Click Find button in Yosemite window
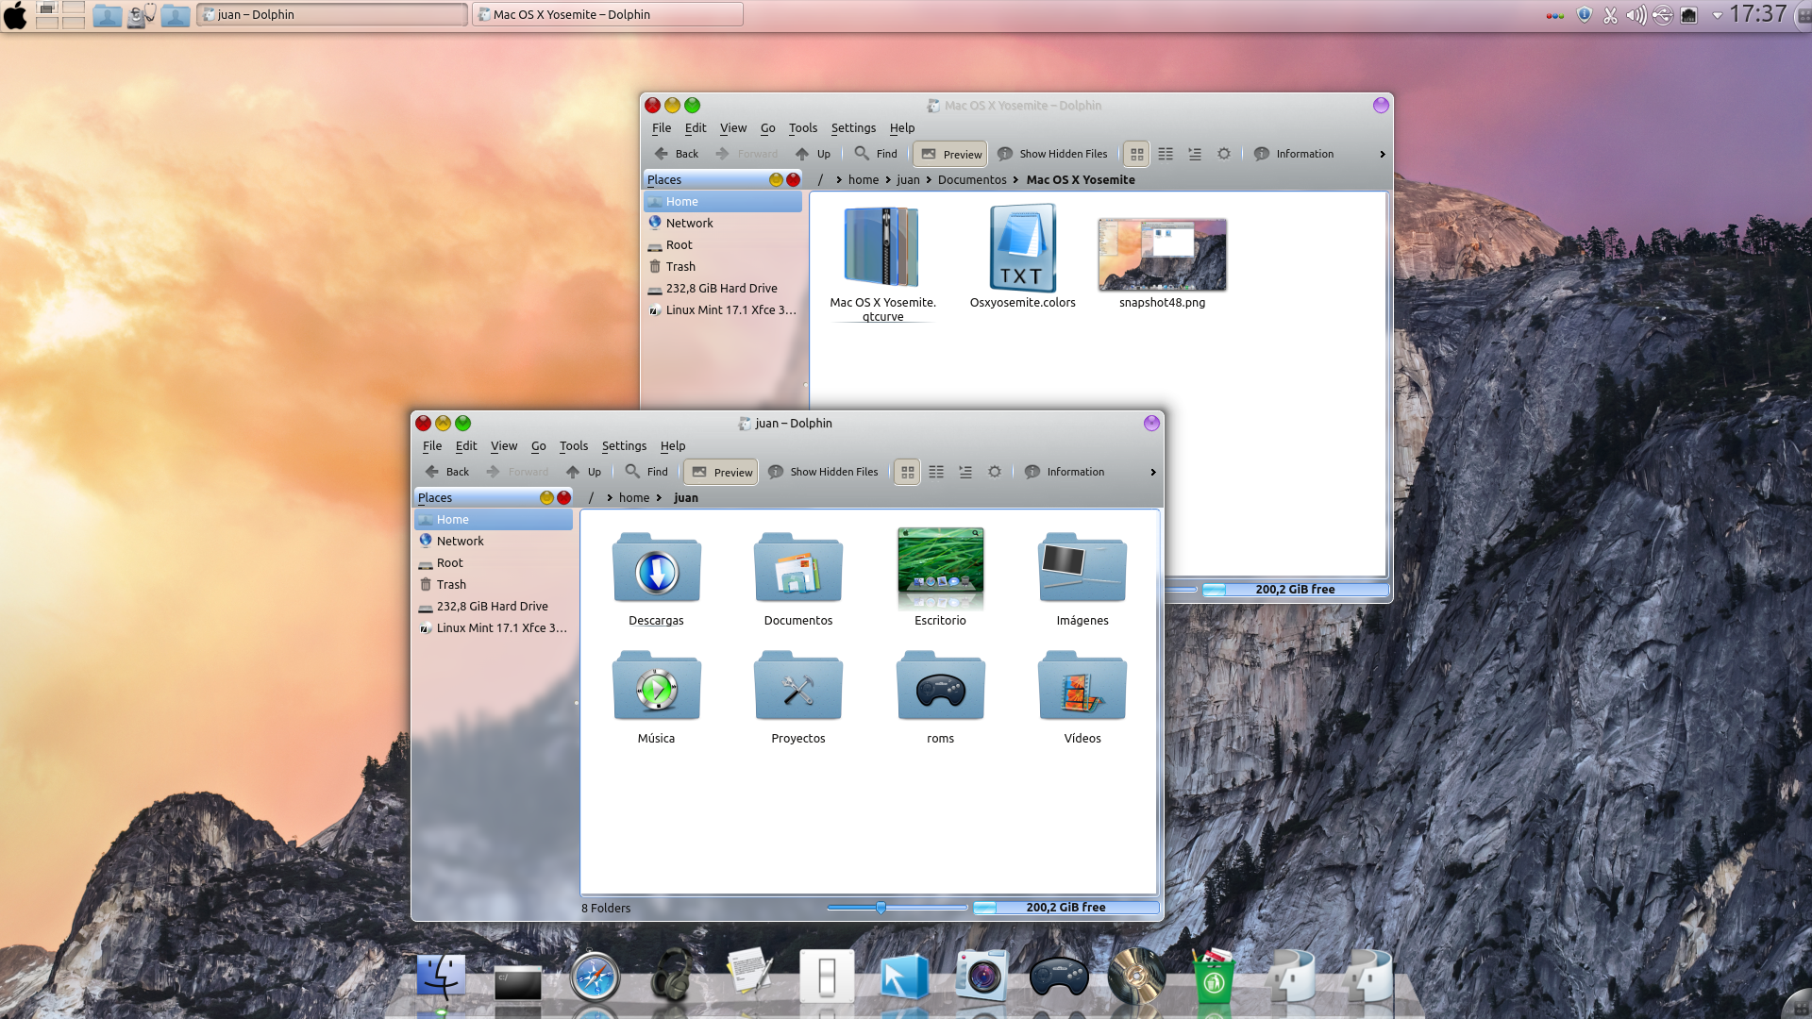1812x1019 pixels. click(x=876, y=154)
